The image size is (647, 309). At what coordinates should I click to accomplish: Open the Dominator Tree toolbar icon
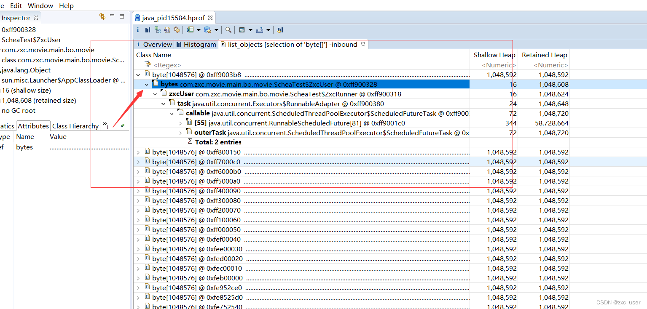tap(157, 30)
